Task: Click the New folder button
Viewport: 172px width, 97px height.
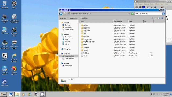Action: coord(84,18)
